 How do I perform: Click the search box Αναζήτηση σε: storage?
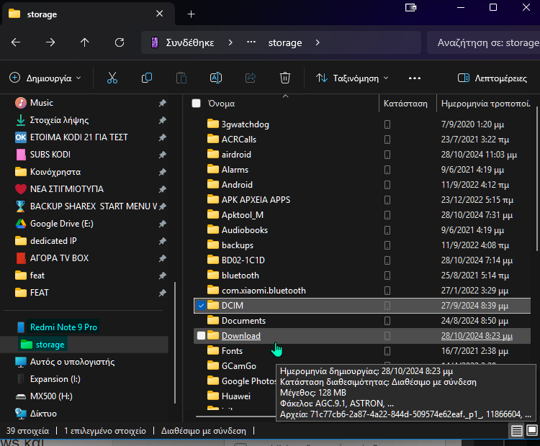point(483,42)
